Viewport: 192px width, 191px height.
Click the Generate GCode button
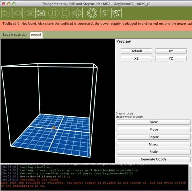pos(154,159)
